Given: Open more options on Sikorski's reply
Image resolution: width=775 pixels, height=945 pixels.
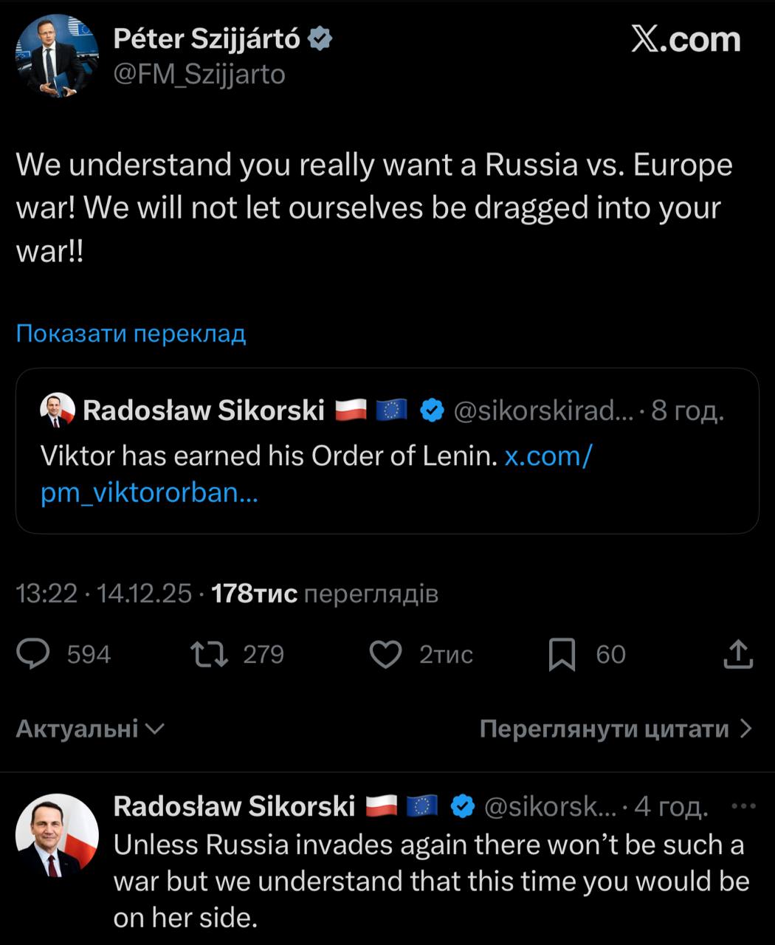Looking at the screenshot, I should (743, 806).
